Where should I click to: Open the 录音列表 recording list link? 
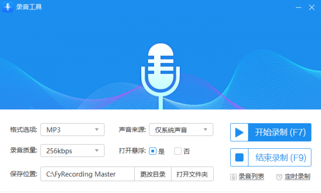pyautogui.click(x=251, y=176)
